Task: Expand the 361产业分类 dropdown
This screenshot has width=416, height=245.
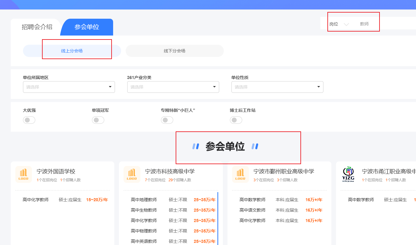Action: [173, 87]
